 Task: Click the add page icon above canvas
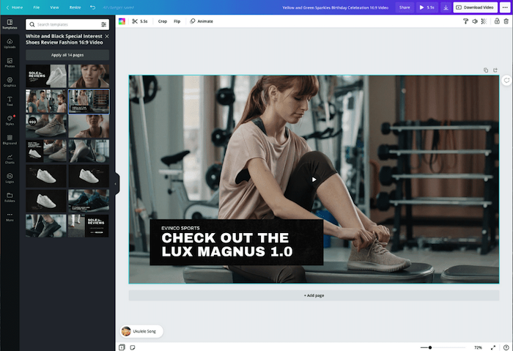[x=495, y=70]
